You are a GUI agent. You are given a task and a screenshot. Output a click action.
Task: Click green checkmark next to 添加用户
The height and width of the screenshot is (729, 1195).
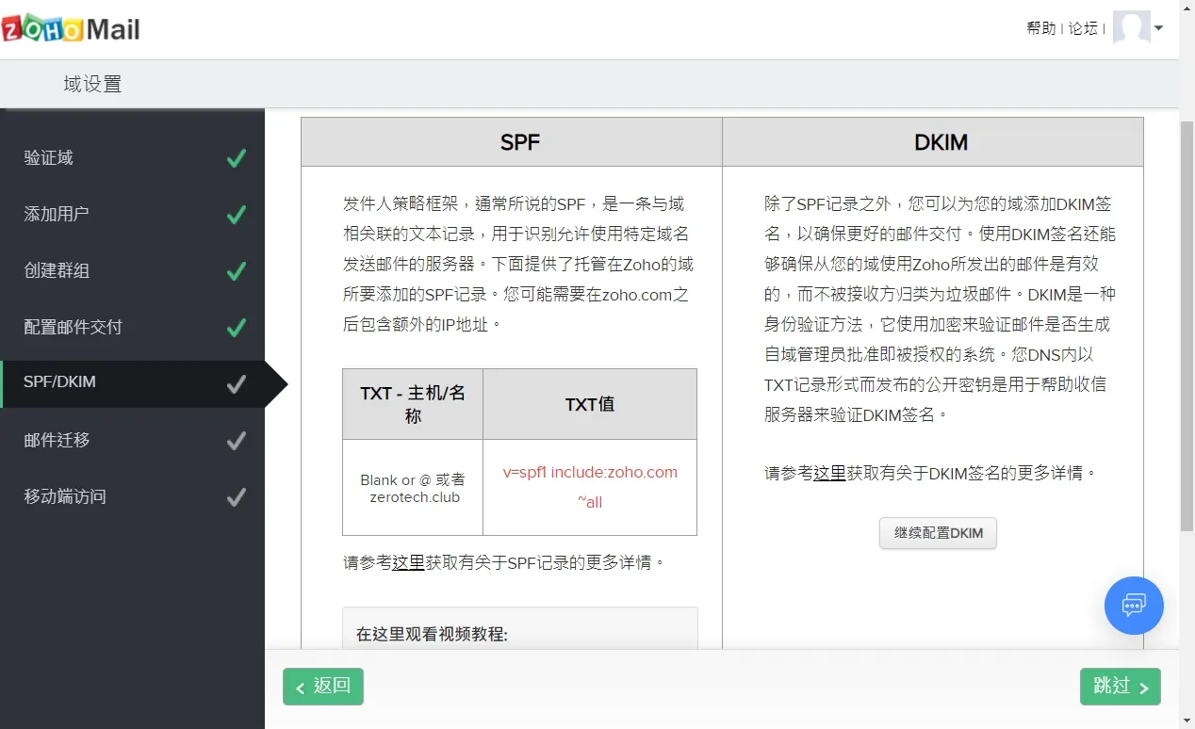[x=237, y=215]
